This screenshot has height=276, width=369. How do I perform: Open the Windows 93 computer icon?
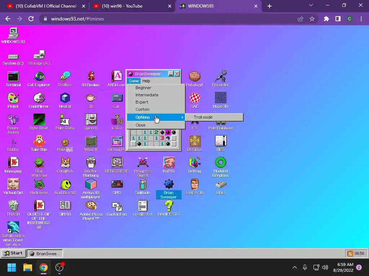pos(13,36)
